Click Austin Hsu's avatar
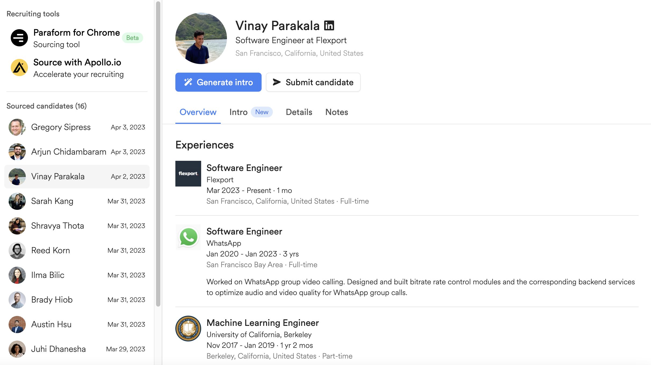The width and height of the screenshot is (651, 365). pos(17,325)
